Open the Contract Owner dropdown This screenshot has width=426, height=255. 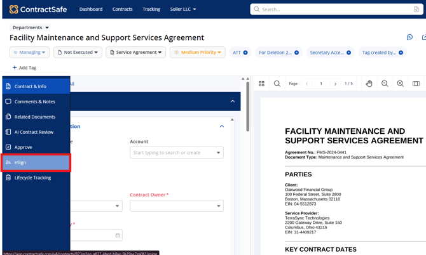[x=177, y=206]
